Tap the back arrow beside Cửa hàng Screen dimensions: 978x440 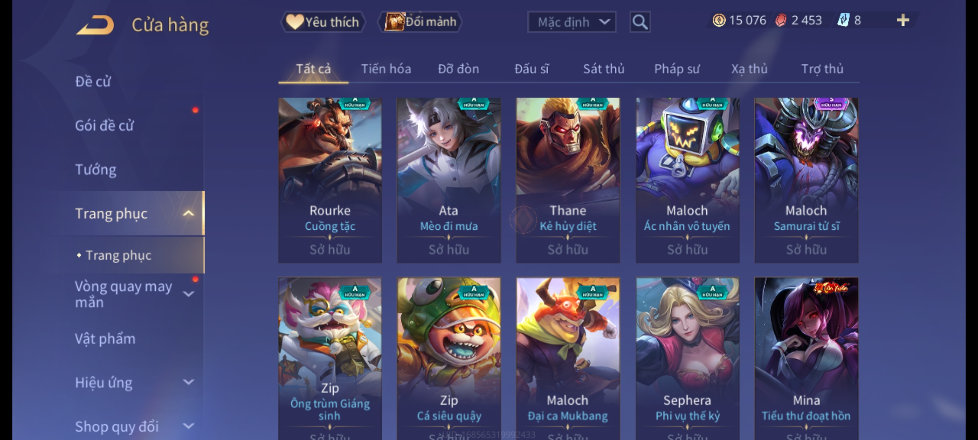click(95, 25)
